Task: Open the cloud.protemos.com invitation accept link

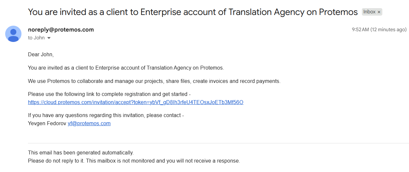Action: [x=136, y=102]
